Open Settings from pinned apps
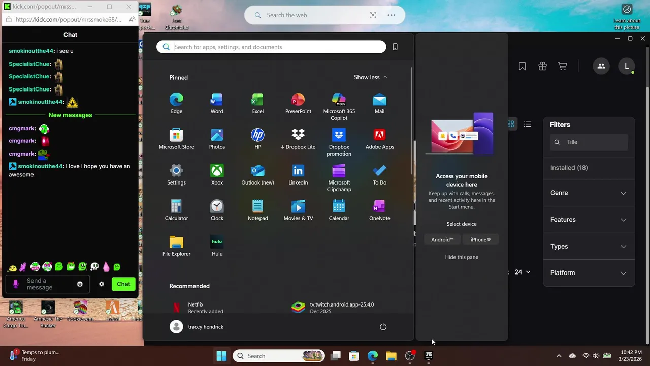The image size is (650, 366). 176,174
